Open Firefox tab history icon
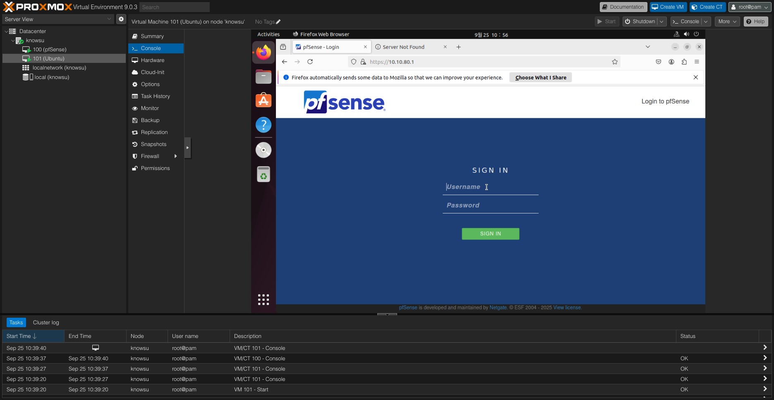This screenshot has width=774, height=400. click(283, 47)
